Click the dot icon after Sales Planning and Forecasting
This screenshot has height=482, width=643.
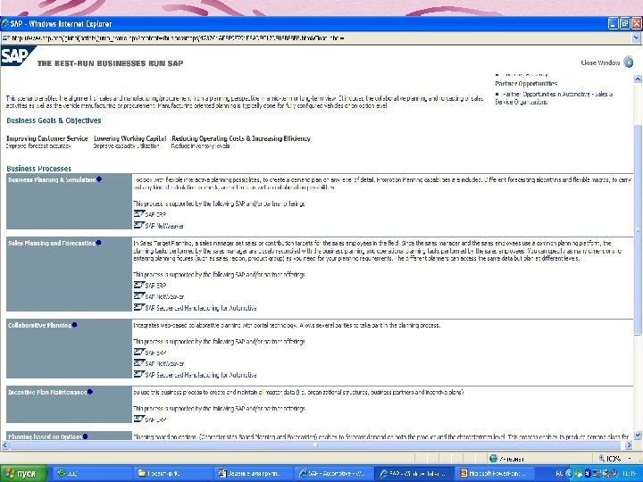[x=98, y=243]
